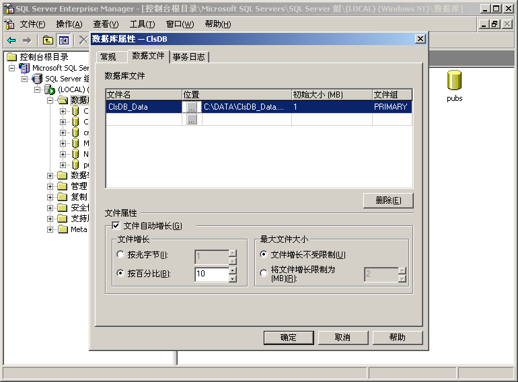Increase the percent growth spinner value
Viewport: 518px width, 382px height.
click(233, 271)
